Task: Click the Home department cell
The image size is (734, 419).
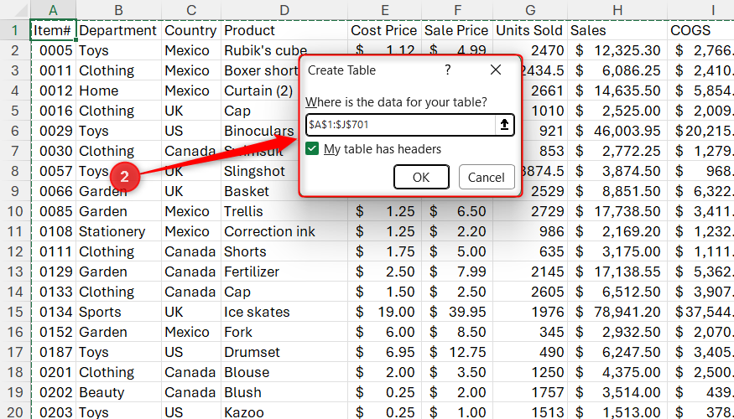Action: 119,91
